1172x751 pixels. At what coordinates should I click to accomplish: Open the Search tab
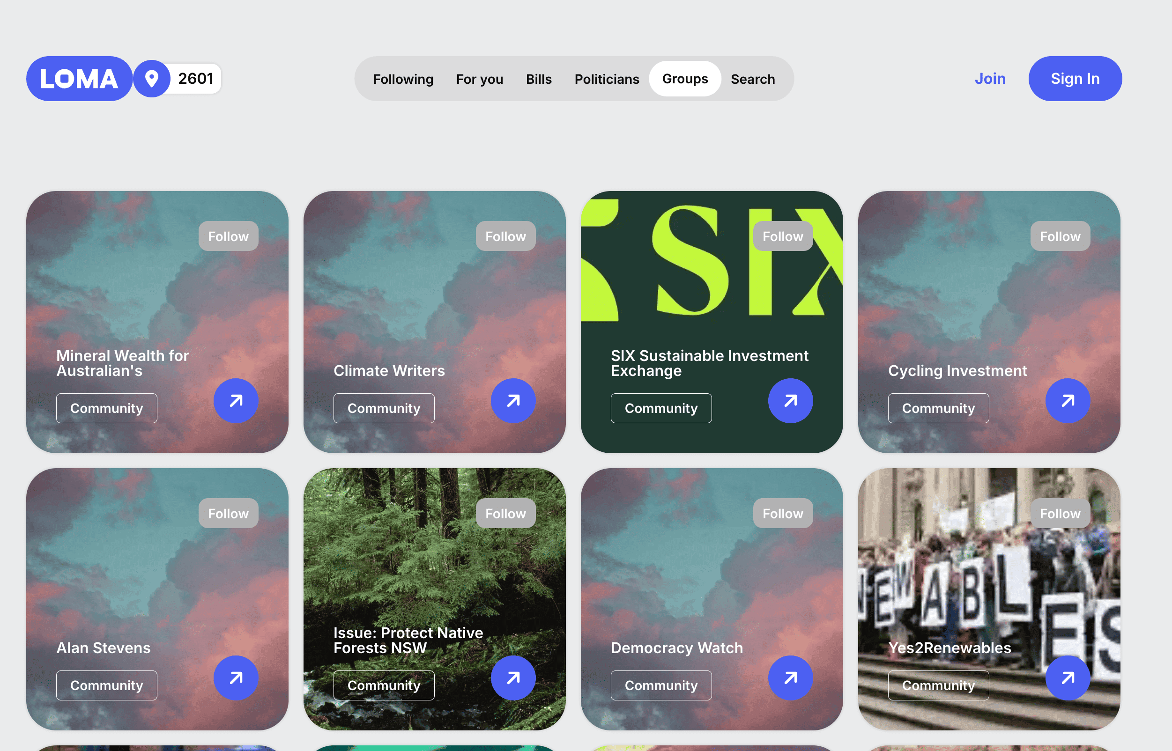coord(752,79)
